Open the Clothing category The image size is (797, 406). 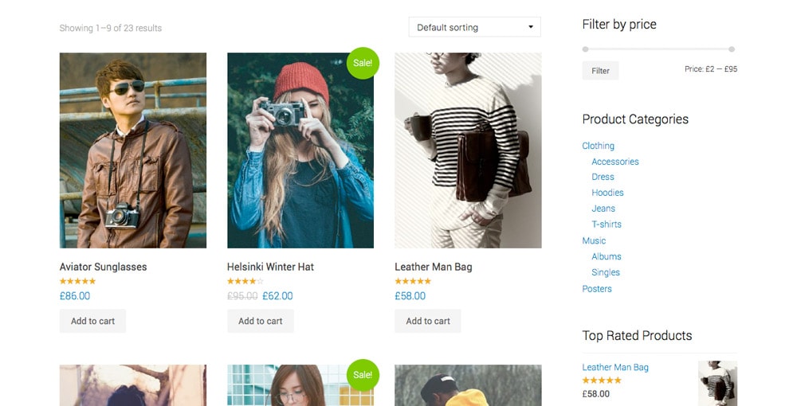599,146
